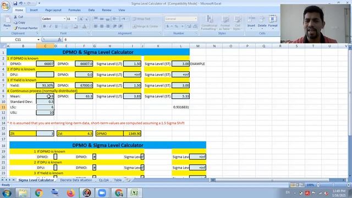Top align the cell contents
The image size is (352, 198).
[96, 19]
